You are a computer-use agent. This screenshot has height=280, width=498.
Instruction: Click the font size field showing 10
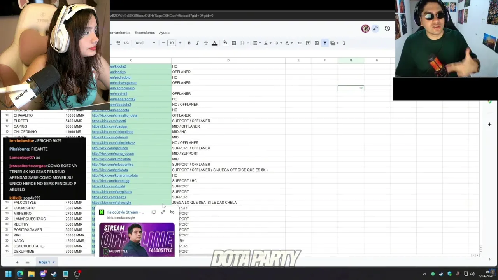pyautogui.click(x=172, y=43)
